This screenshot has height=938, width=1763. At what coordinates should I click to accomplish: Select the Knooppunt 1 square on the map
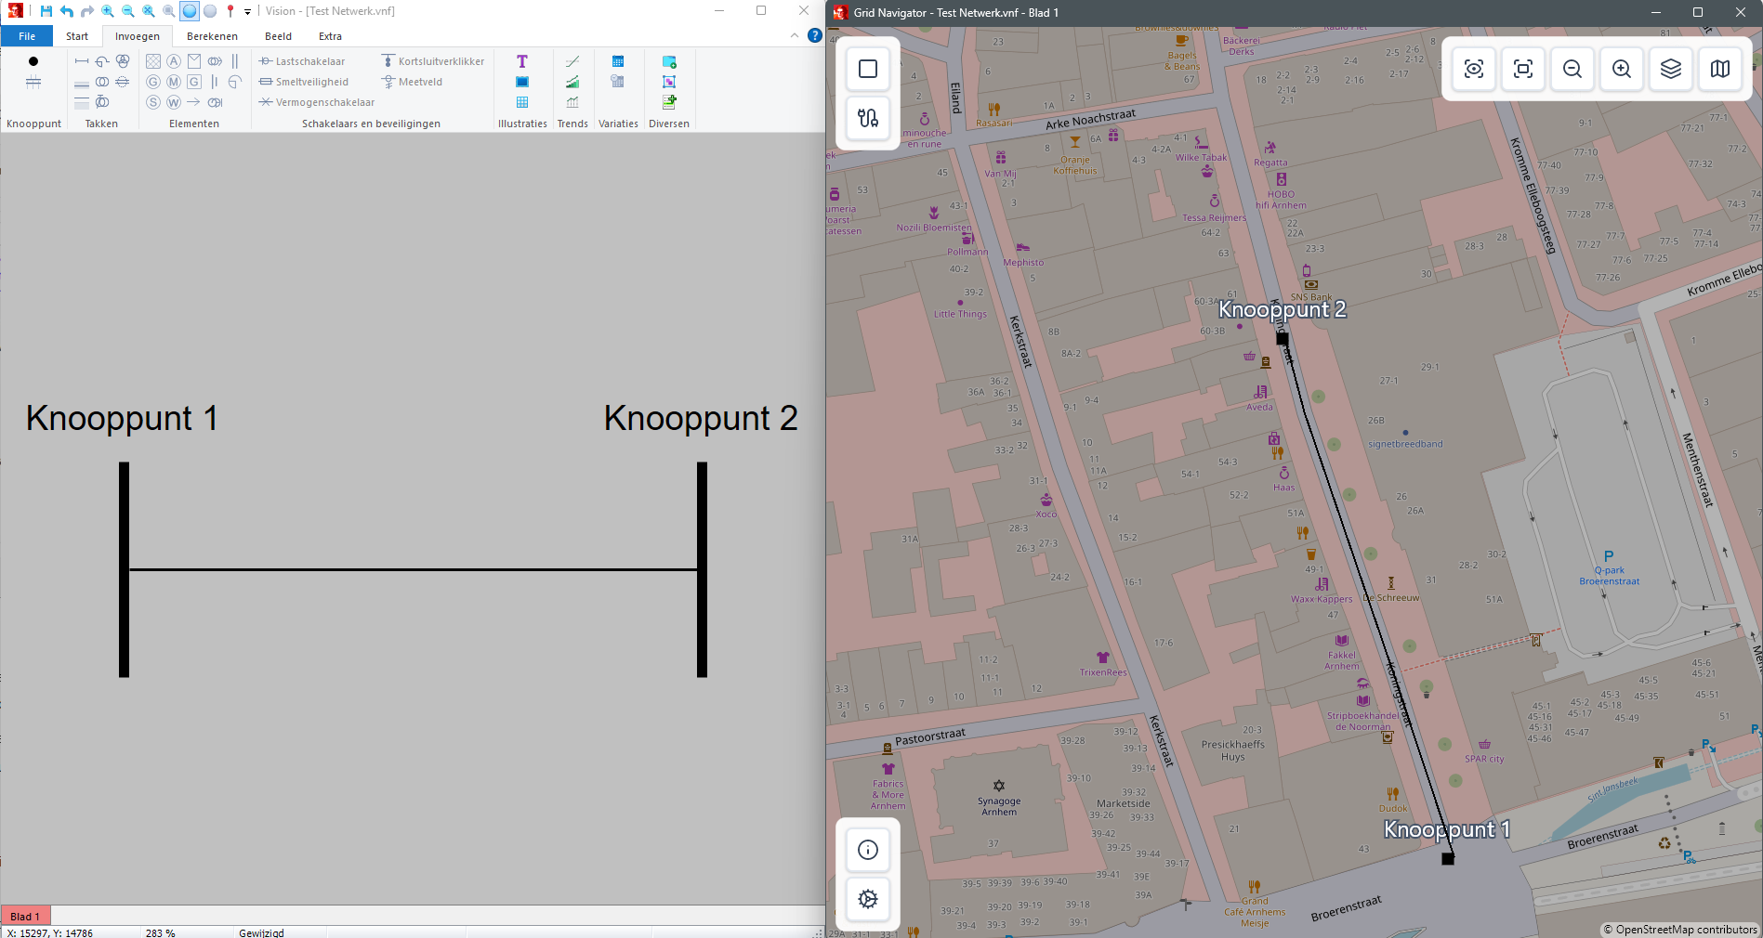[x=1448, y=859]
